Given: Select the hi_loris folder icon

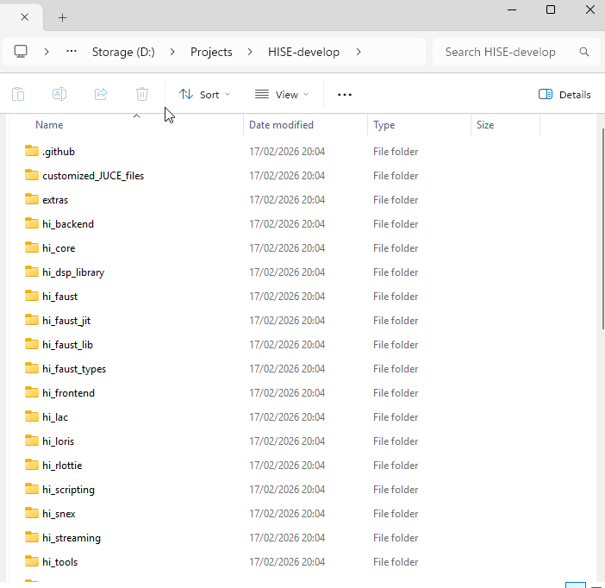Looking at the screenshot, I should [x=32, y=441].
